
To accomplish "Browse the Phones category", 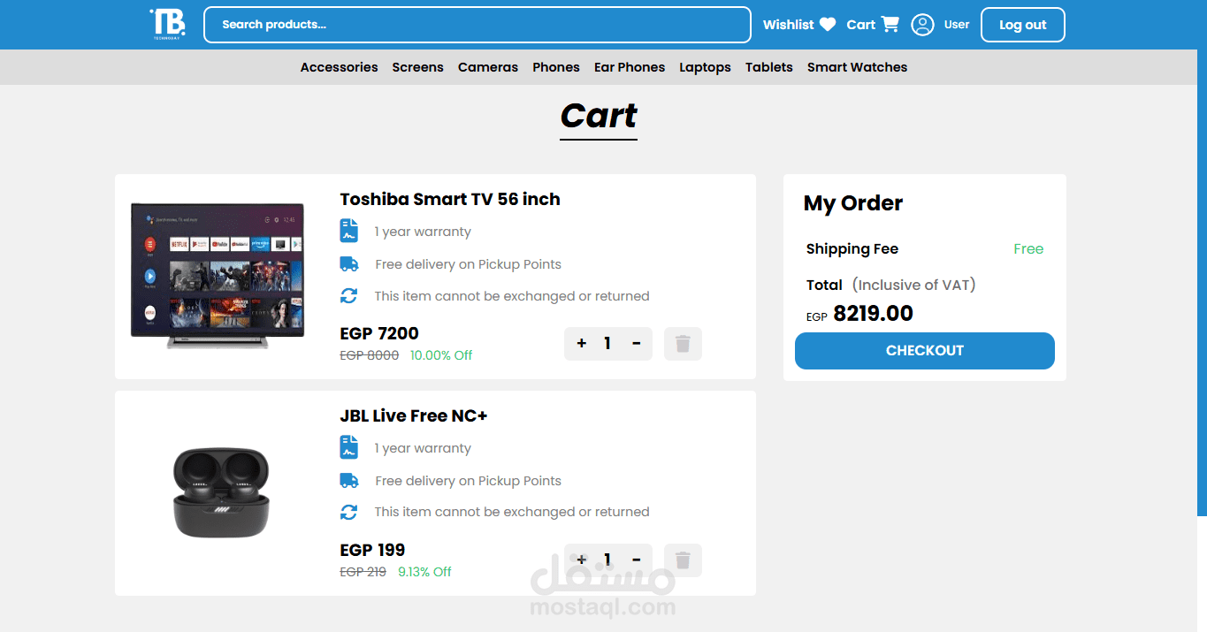I will coord(556,67).
